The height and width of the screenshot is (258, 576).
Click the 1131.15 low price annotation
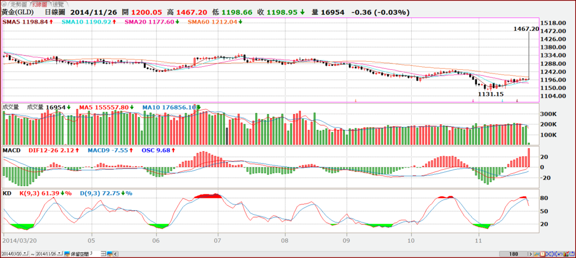click(x=490, y=94)
